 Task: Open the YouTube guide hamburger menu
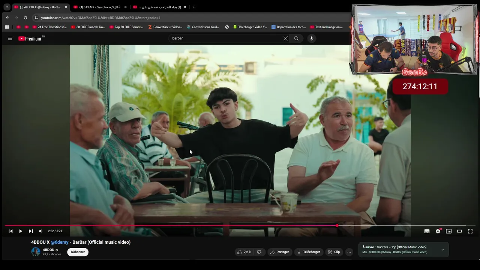(x=10, y=38)
